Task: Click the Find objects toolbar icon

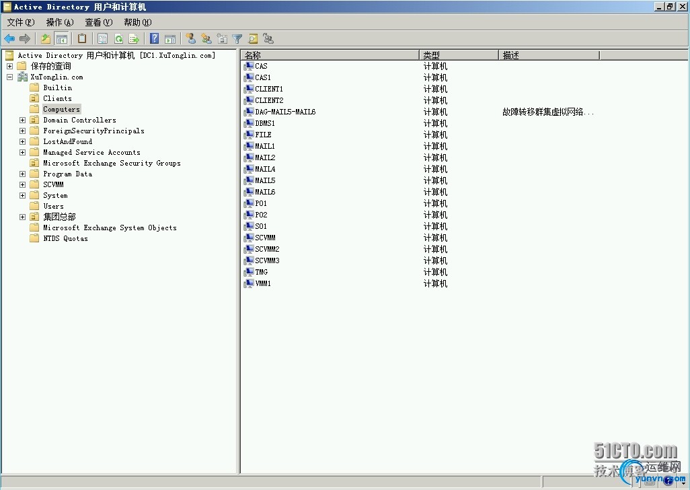Action: tap(253, 39)
